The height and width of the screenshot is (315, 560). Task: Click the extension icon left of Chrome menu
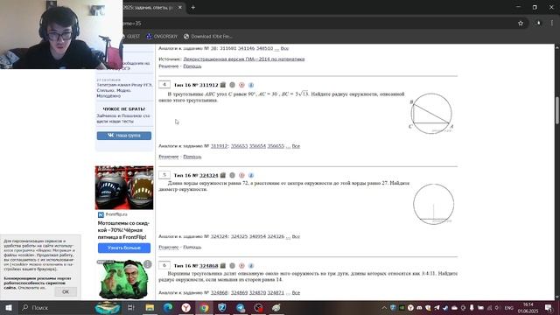(x=538, y=23)
